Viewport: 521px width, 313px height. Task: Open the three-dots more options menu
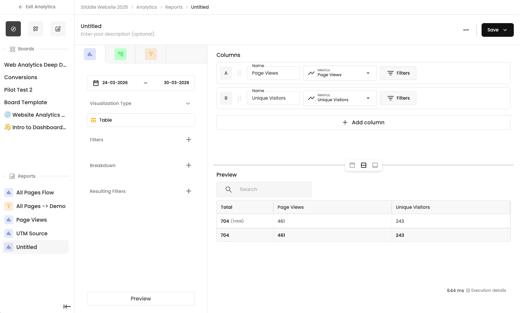(466, 30)
